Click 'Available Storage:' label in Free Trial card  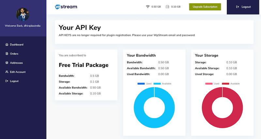point(71,94)
